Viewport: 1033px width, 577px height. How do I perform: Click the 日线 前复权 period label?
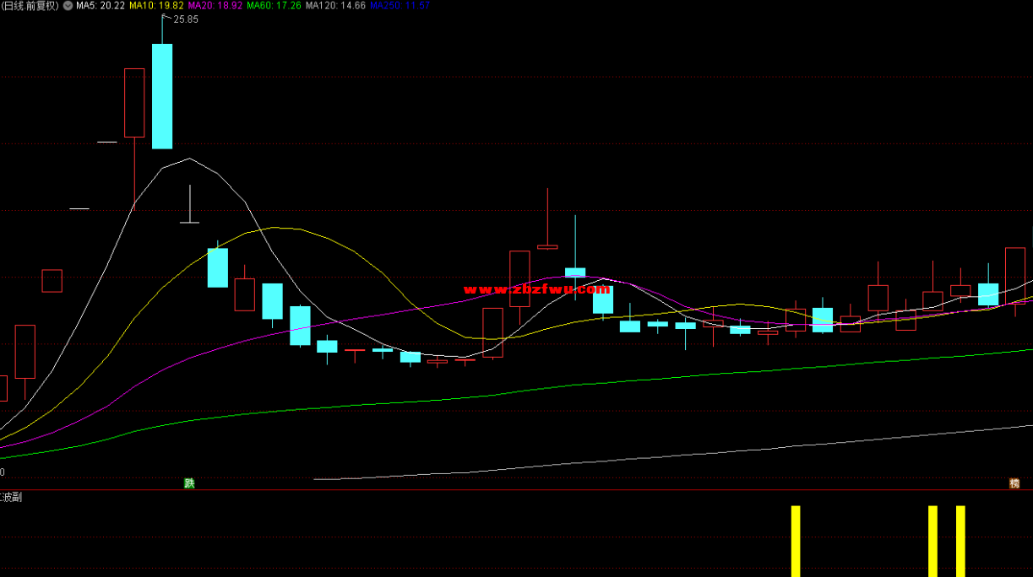click(30, 6)
